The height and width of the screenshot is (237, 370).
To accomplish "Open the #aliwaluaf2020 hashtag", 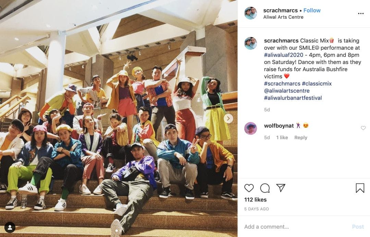I will point(283,55).
